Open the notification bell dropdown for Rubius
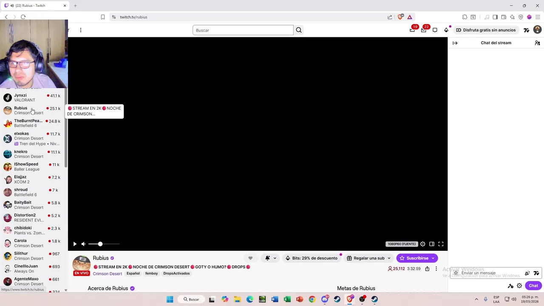 click(270, 258)
